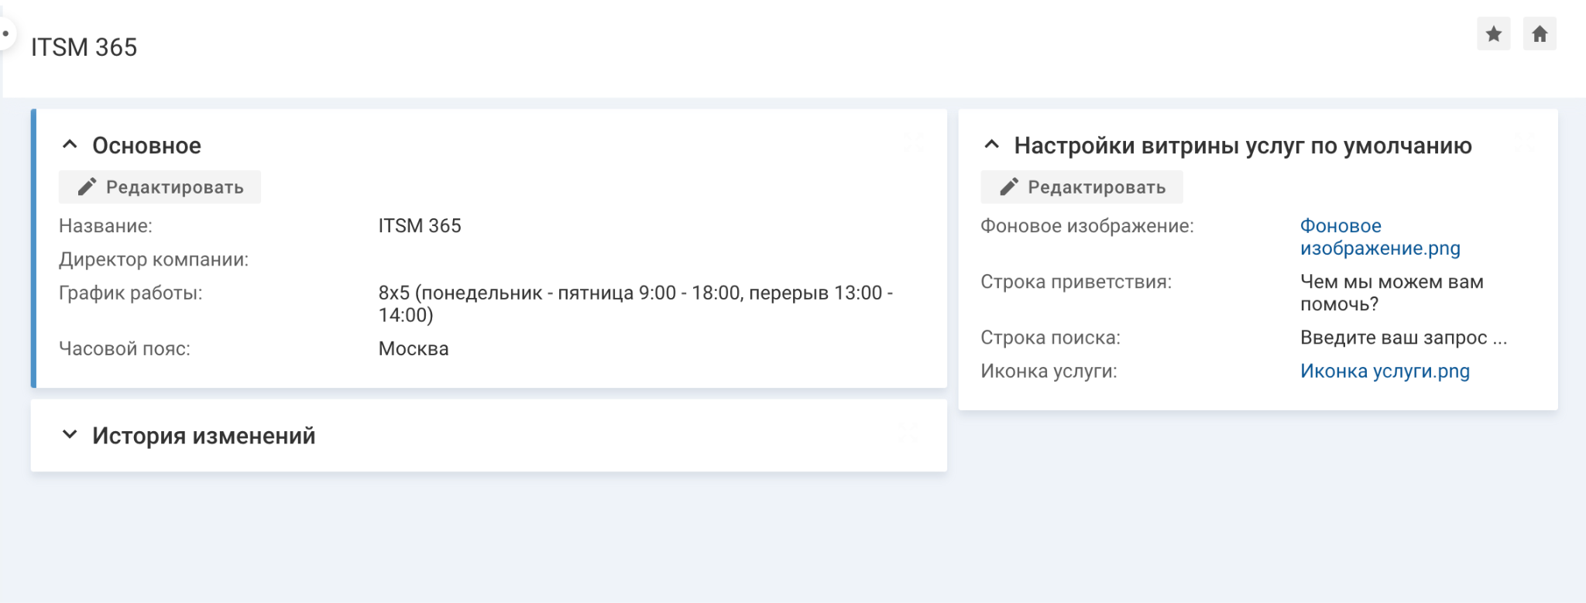Click the home icon in header

coord(1540,34)
